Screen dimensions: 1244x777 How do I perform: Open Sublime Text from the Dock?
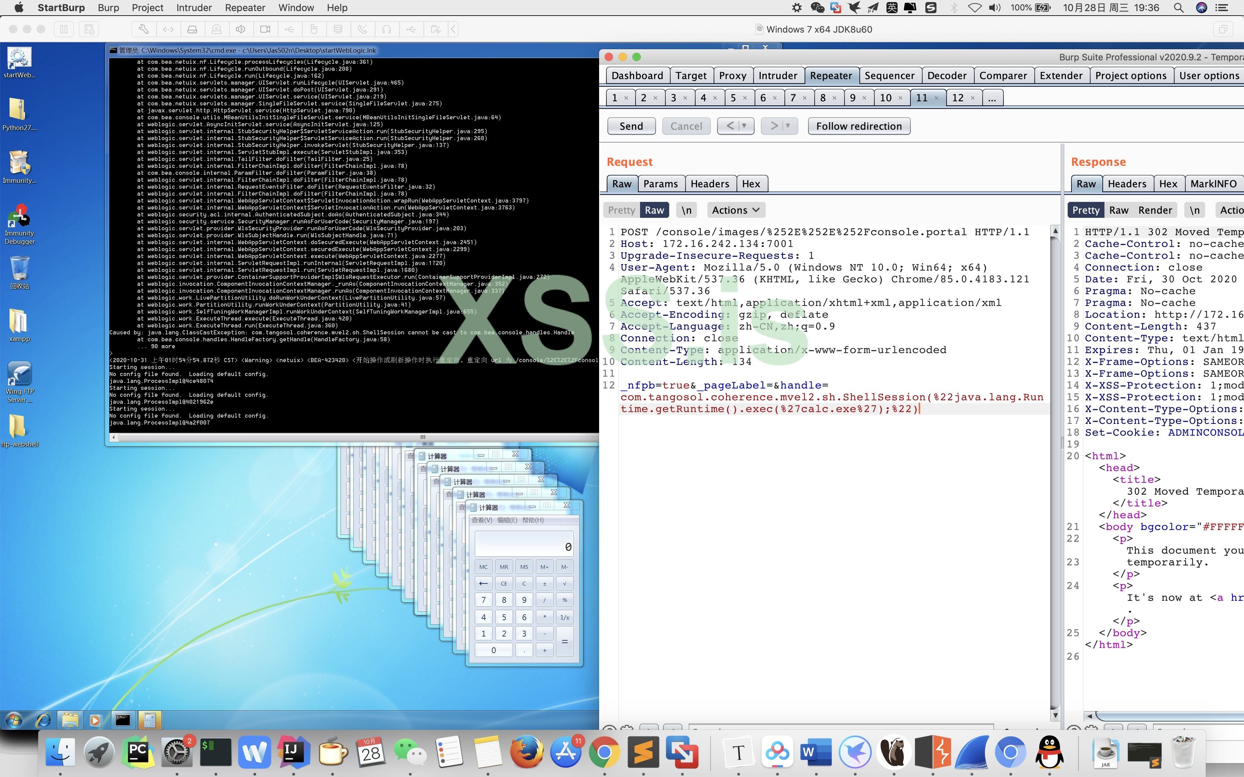point(644,752)
